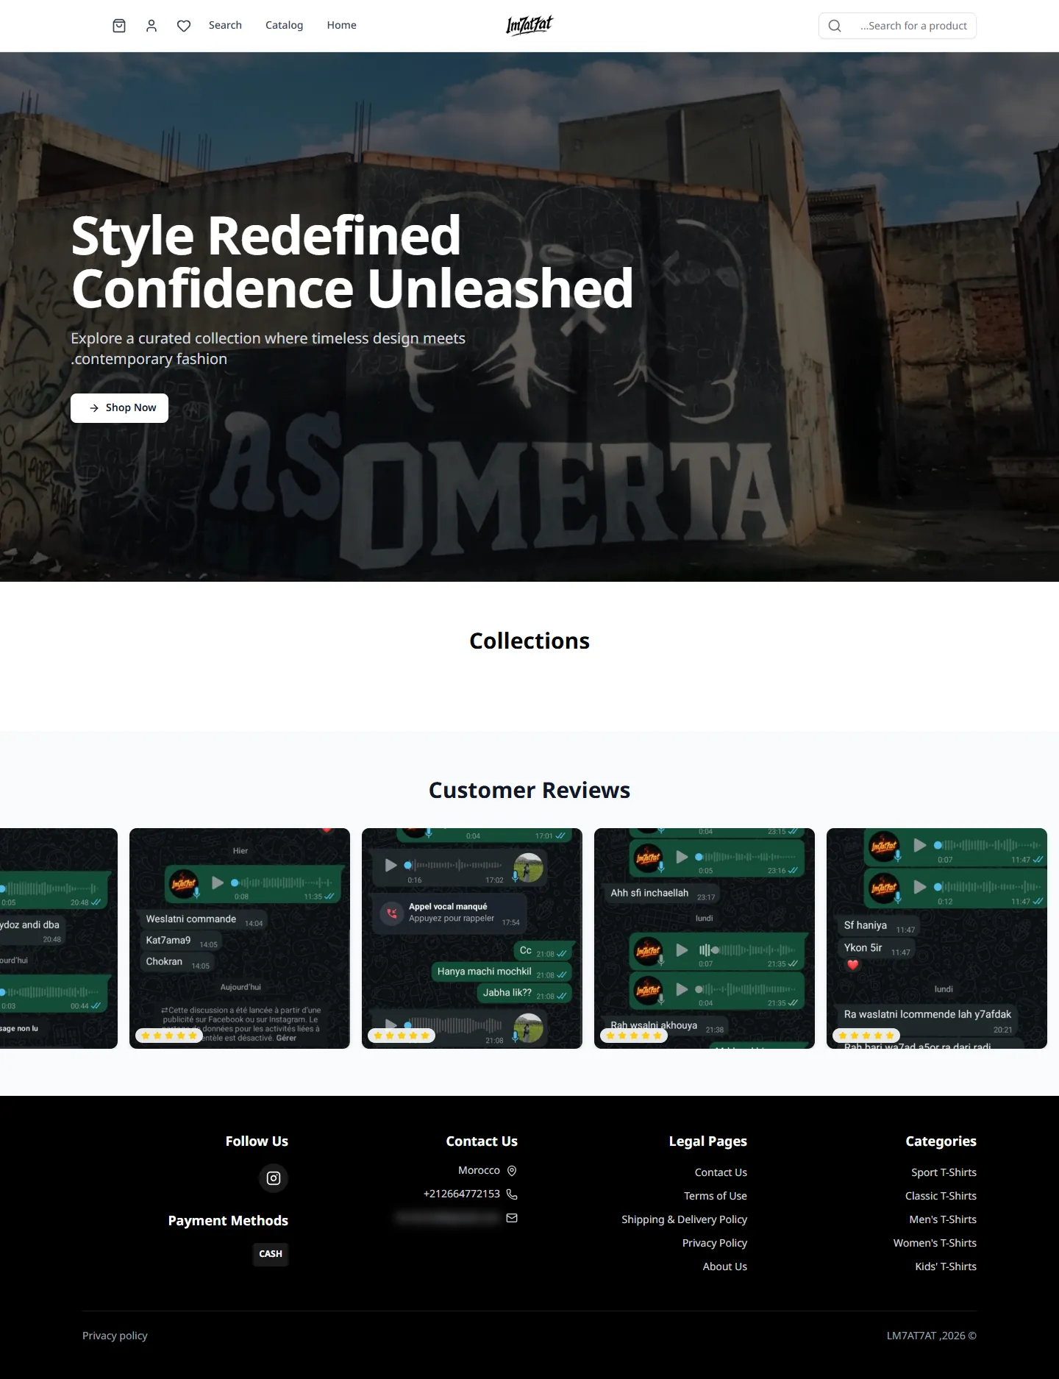The width and height of the screenshot is (1059, 1379).
Task: Browse the Women's T-Shirts category
Action: [935, 1243]
